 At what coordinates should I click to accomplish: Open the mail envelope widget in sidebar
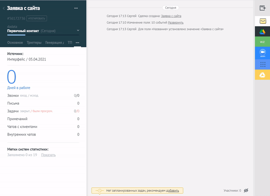coord(262,21)
